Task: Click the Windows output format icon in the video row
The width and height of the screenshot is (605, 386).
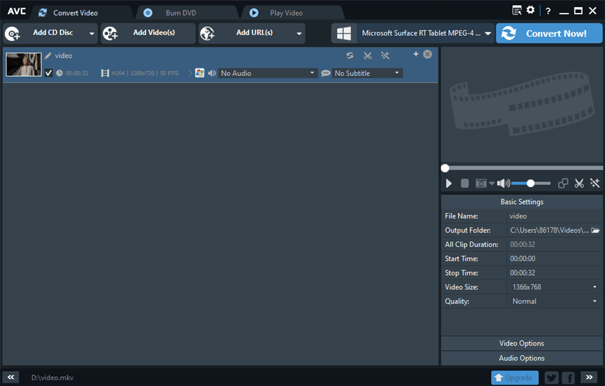Action: (200, 73)
